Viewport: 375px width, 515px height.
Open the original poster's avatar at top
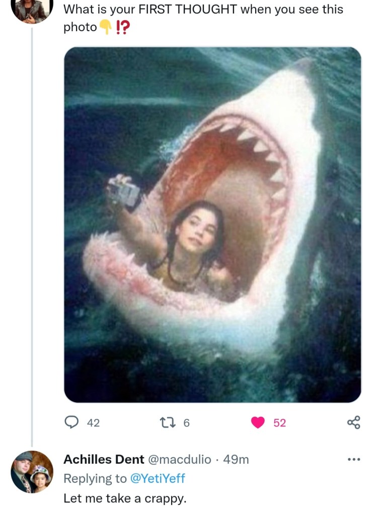[x=32, y=9]
